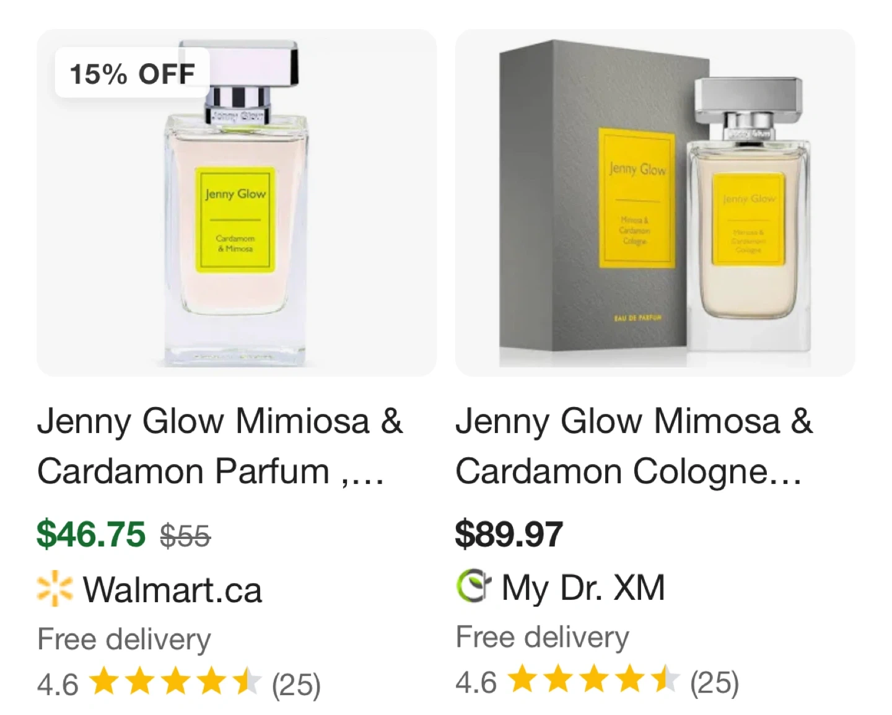Click the crossed-out $55 original price

[185, 536]
